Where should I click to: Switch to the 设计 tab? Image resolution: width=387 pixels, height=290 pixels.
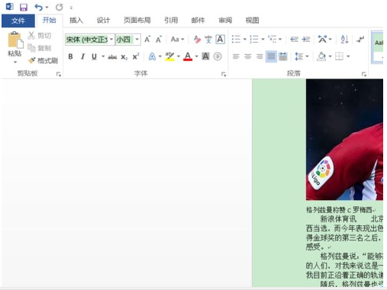[103, 21]
